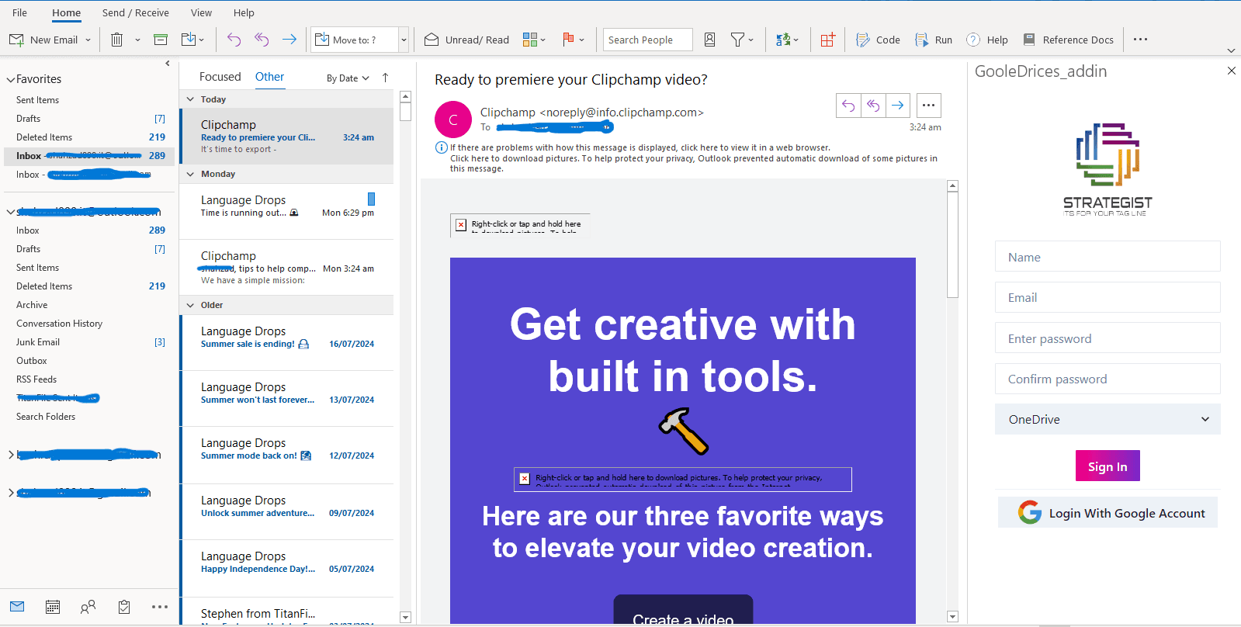Screen dimensions: 1241x627
Task: Open the File menu
Action: 20,12
